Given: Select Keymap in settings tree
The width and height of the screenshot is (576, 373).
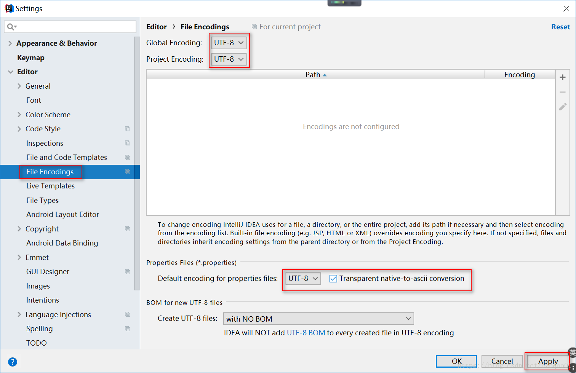Looking at the screenshot, I should click(x=31, y=57).
